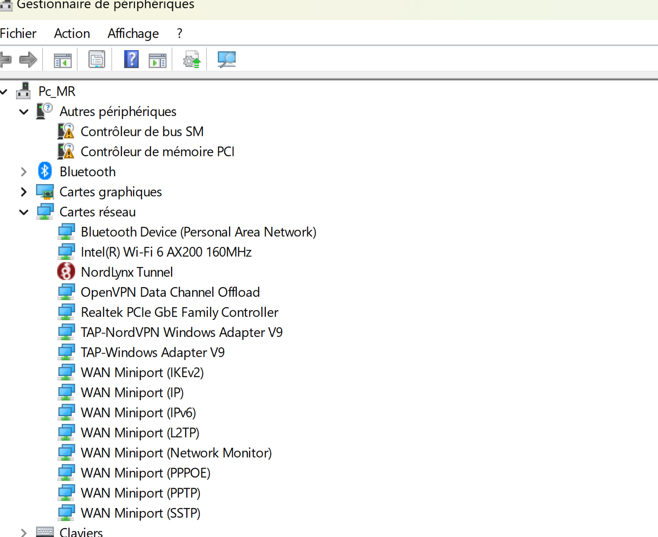Click the blue Help toolbar icon
This screenshot has width=658, height=537.
(x=131, y=59)
